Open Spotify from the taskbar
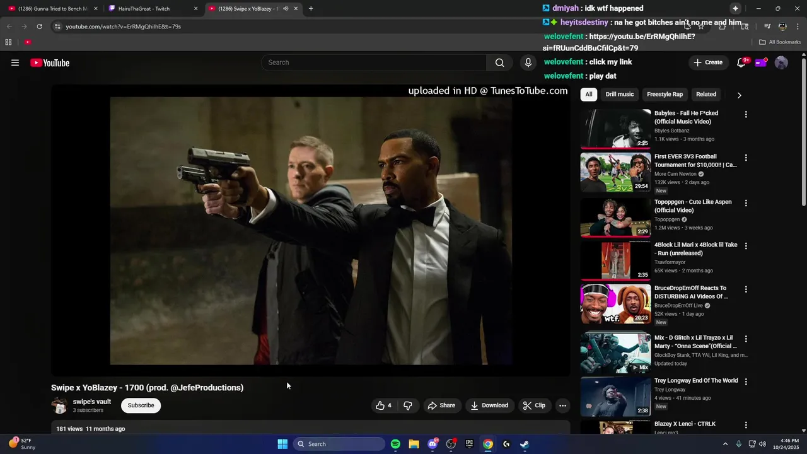This screenshot has height=454, width=807. 395,444
